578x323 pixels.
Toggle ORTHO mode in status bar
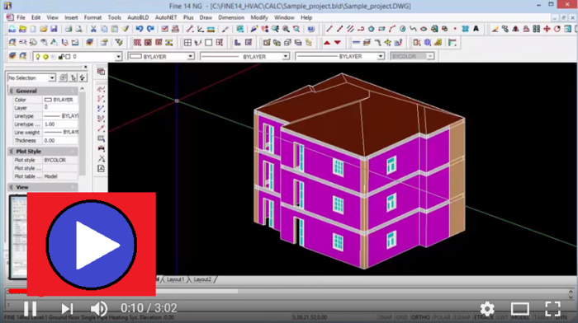[420, 317]
